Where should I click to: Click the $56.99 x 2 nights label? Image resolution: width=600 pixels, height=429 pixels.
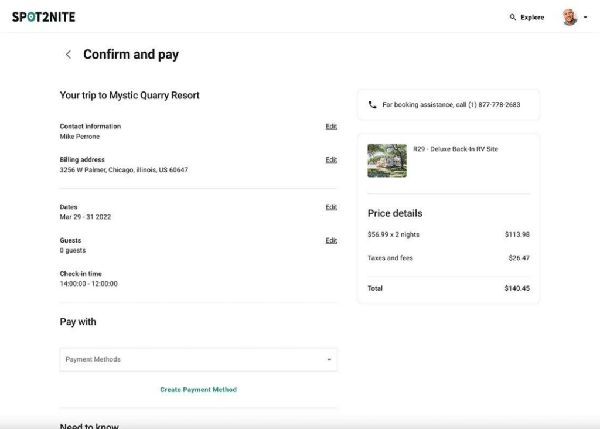393,234
